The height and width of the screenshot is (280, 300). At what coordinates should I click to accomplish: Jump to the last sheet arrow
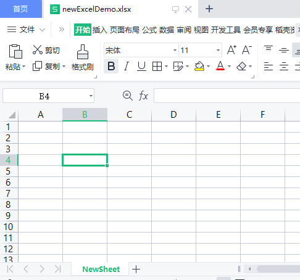pyautogui.click(x=58, y=269)
